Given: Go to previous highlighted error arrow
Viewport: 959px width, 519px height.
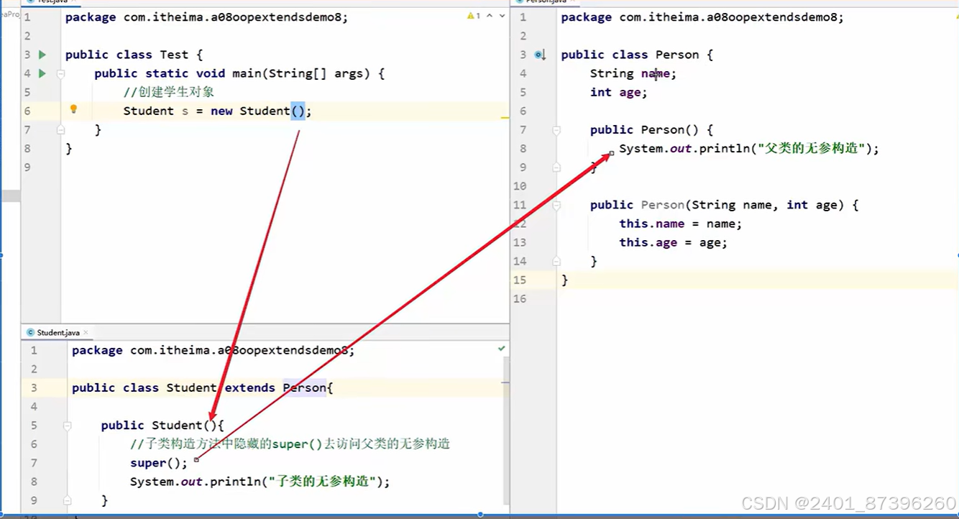Looking at the screenshot, I should [490, 15].
